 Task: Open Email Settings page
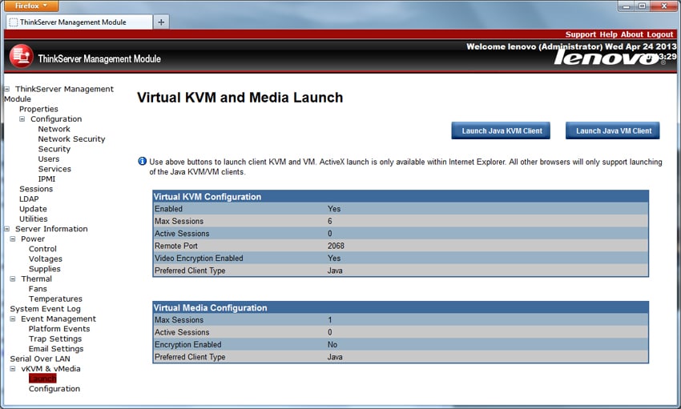[56, 348]
